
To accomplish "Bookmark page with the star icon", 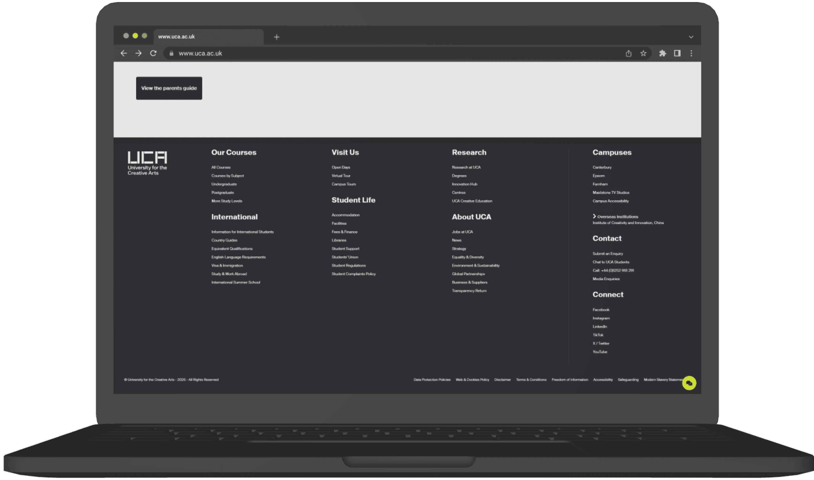I will [x=643, y=53].
